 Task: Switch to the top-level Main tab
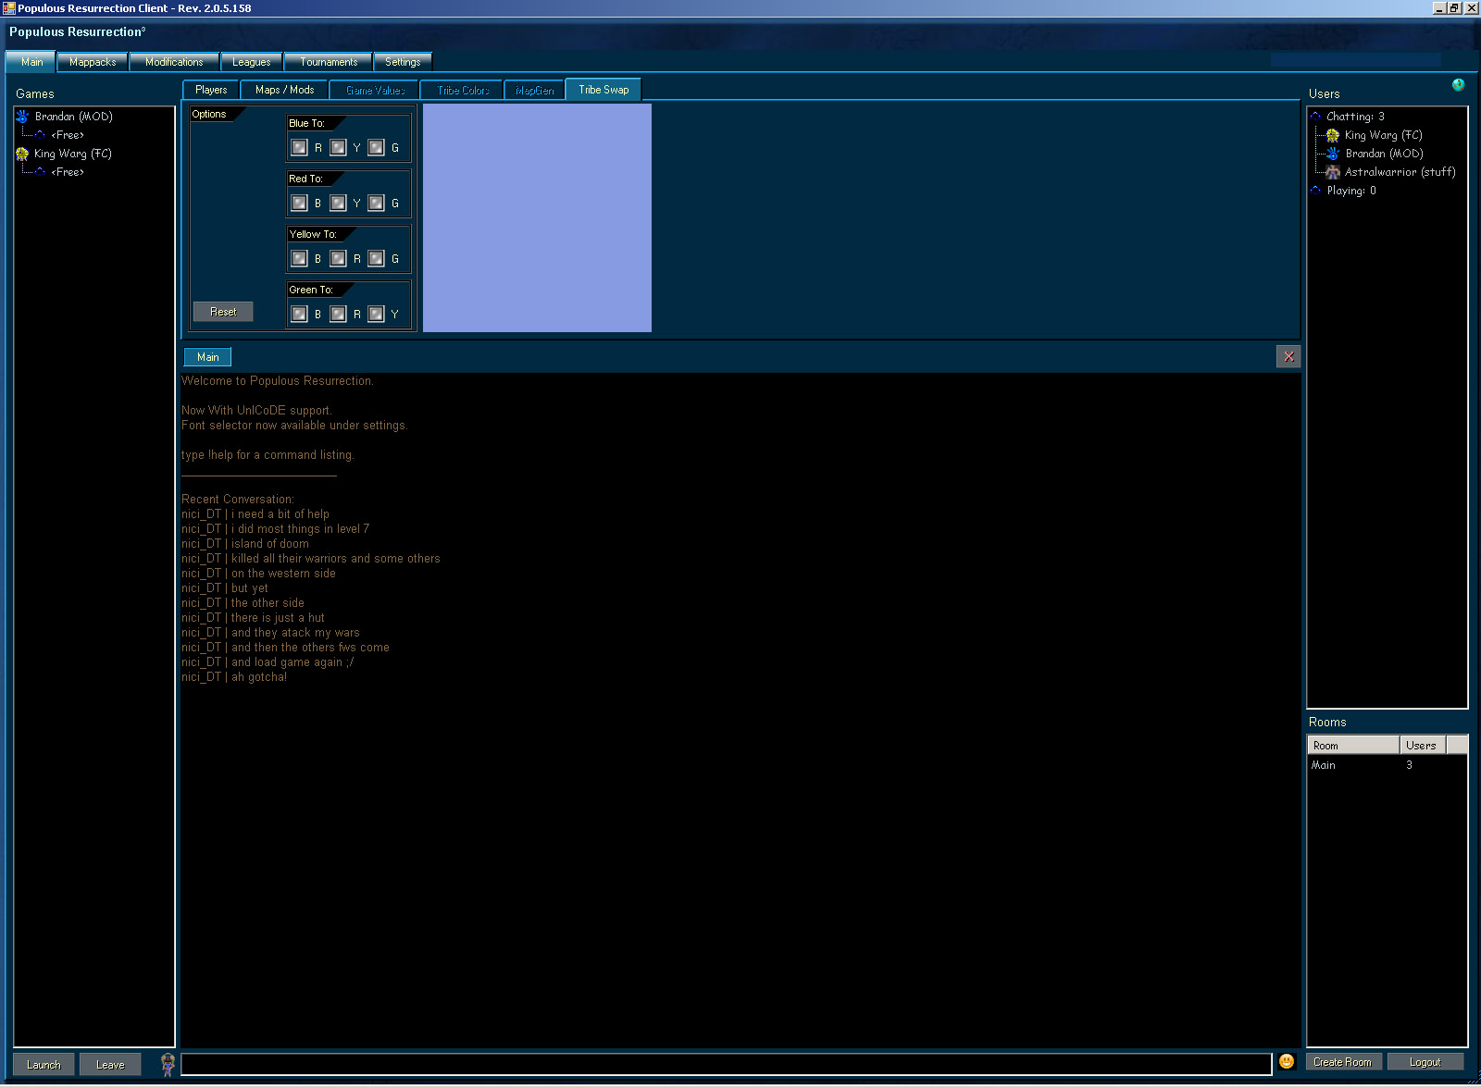click(x=31, y=62)
